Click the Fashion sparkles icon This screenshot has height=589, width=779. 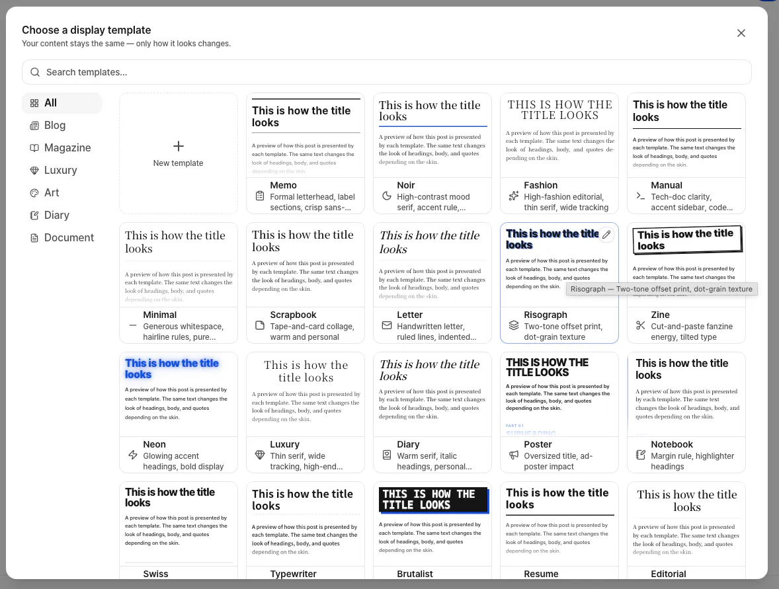[x=514, y=196]
